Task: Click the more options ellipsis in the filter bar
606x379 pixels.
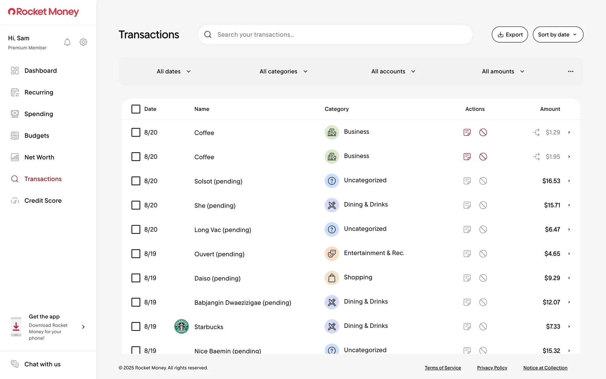Action: pyautogui.click(x=571, y=71)
